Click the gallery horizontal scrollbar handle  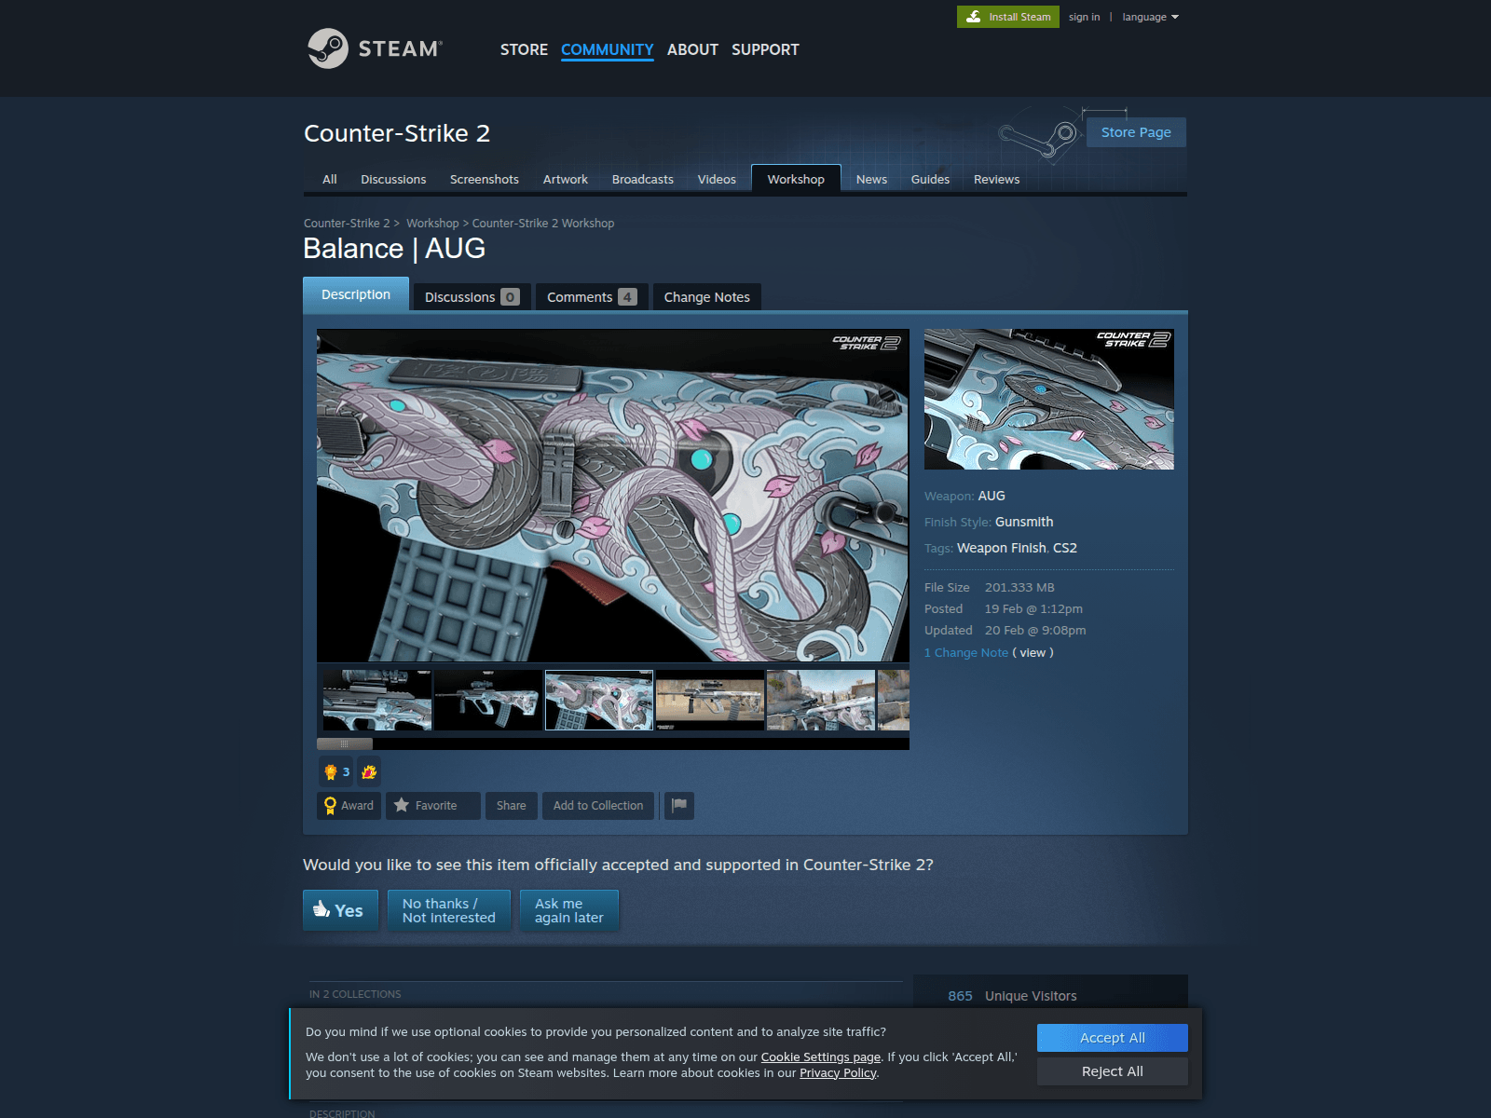[345, 743]
